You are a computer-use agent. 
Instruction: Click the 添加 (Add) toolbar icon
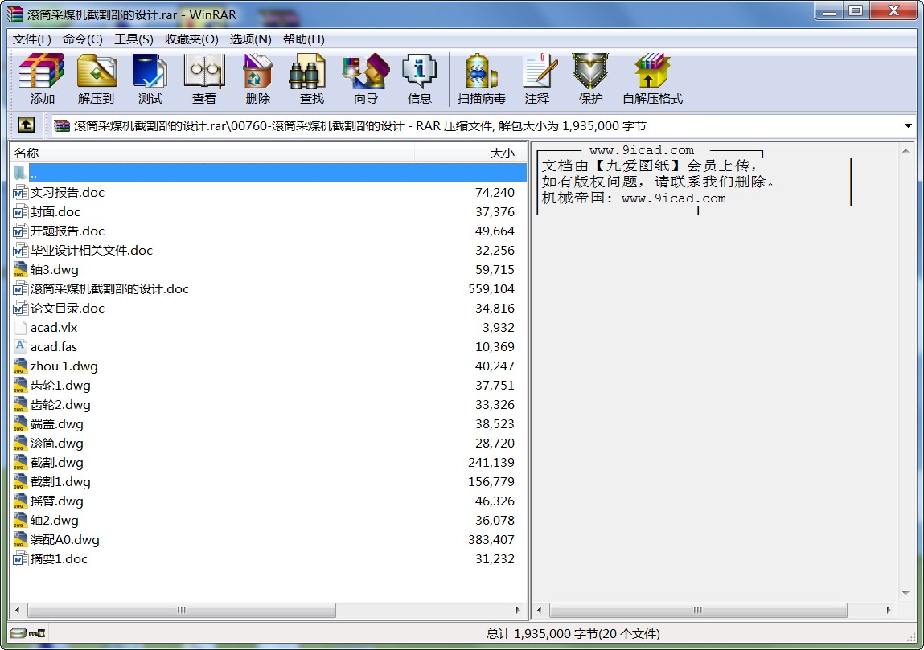pos(42,79)
